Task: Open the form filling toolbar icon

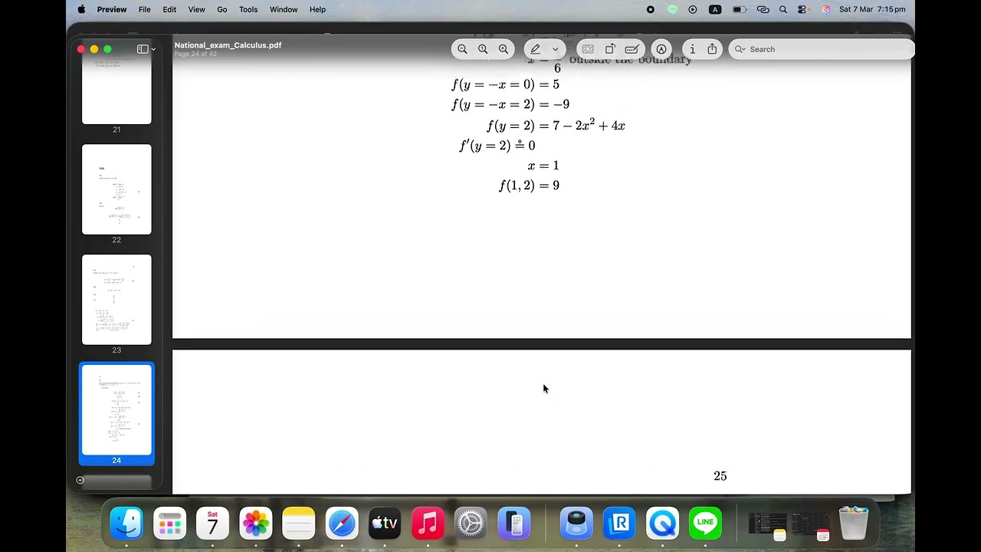Action: [x=632, y=49]
